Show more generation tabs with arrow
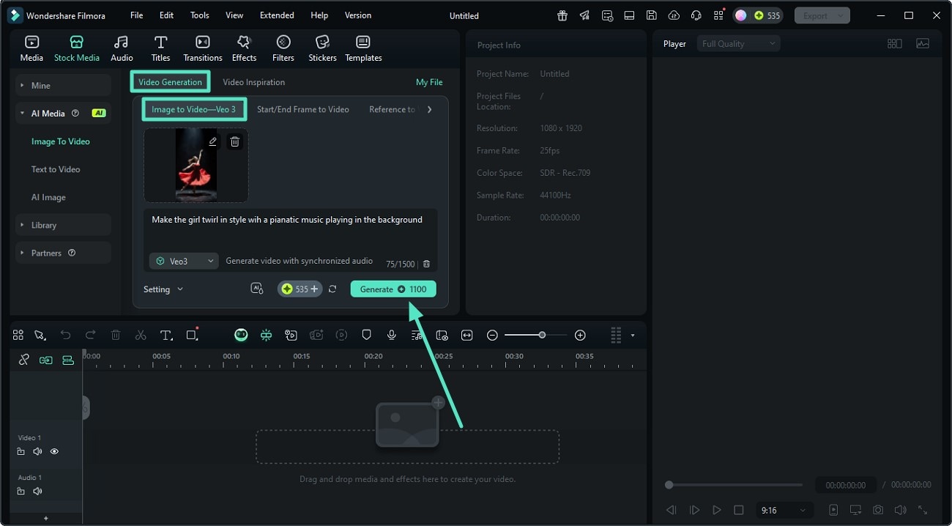 tap(429, 109)
